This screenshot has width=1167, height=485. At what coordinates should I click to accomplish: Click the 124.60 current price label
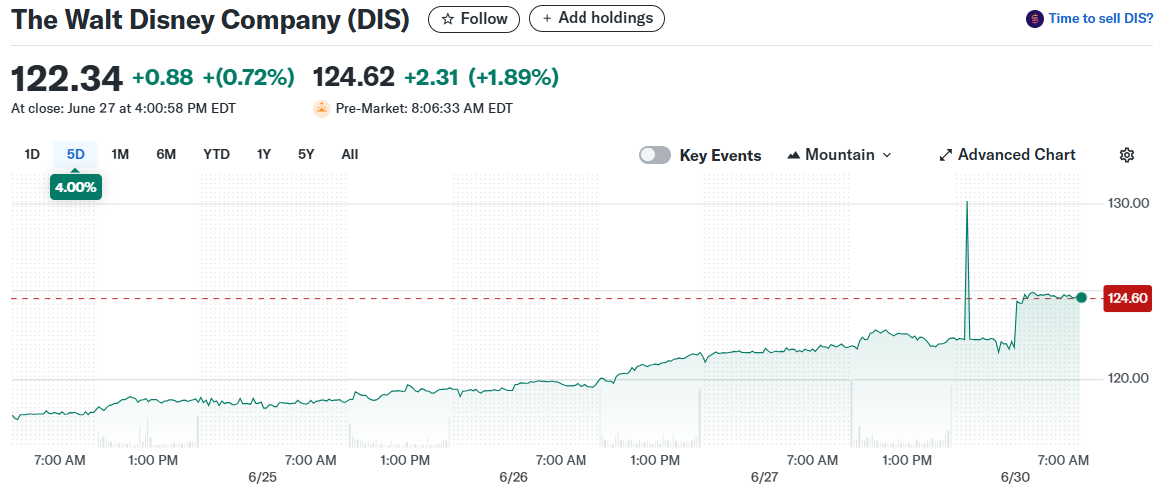click(1128, 298)
